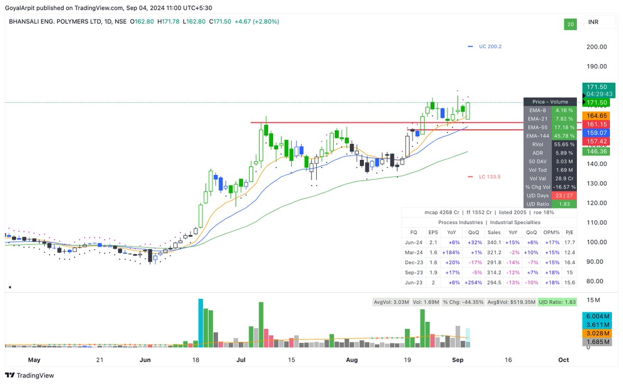Click the green U/D Ratio: 1.83 badge
This screenshot has width=623, height=384.
tap(557, 302)
